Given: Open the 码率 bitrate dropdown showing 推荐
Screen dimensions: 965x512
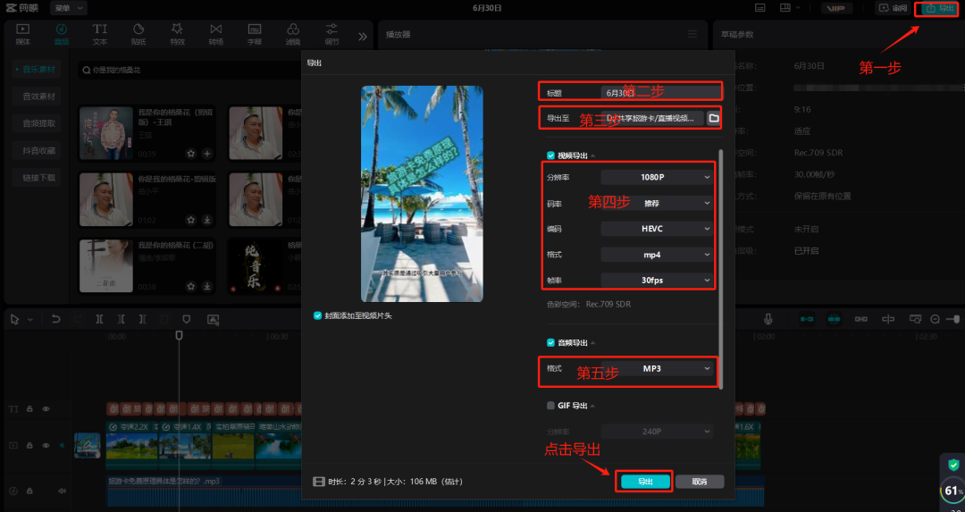Looking at the screenshot, I should click(x=657, y=203).
